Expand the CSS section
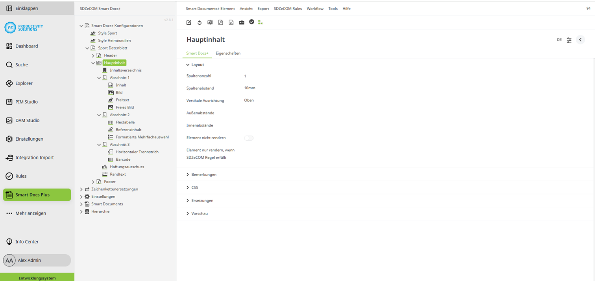The width and height of the screenshot is (595, 281). [x=194, y=187]
